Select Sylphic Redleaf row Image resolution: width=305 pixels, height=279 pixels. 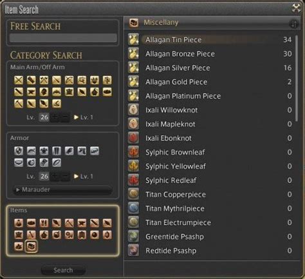tap(210, 180)
